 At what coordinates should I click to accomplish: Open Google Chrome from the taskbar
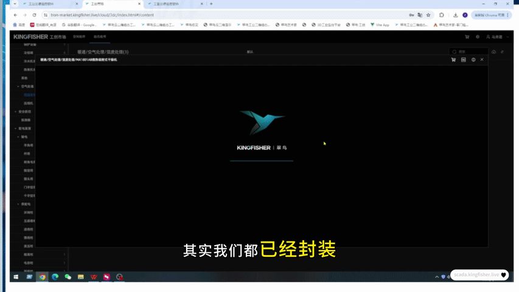click(42, 277)
